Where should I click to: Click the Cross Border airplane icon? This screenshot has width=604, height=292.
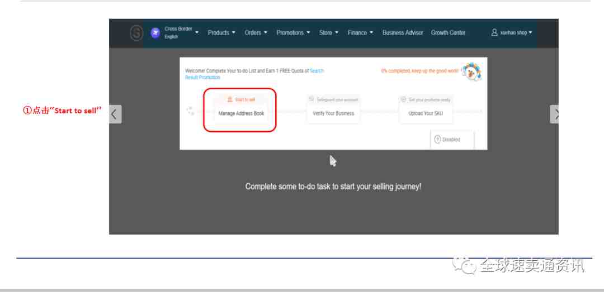click(155, 33)
